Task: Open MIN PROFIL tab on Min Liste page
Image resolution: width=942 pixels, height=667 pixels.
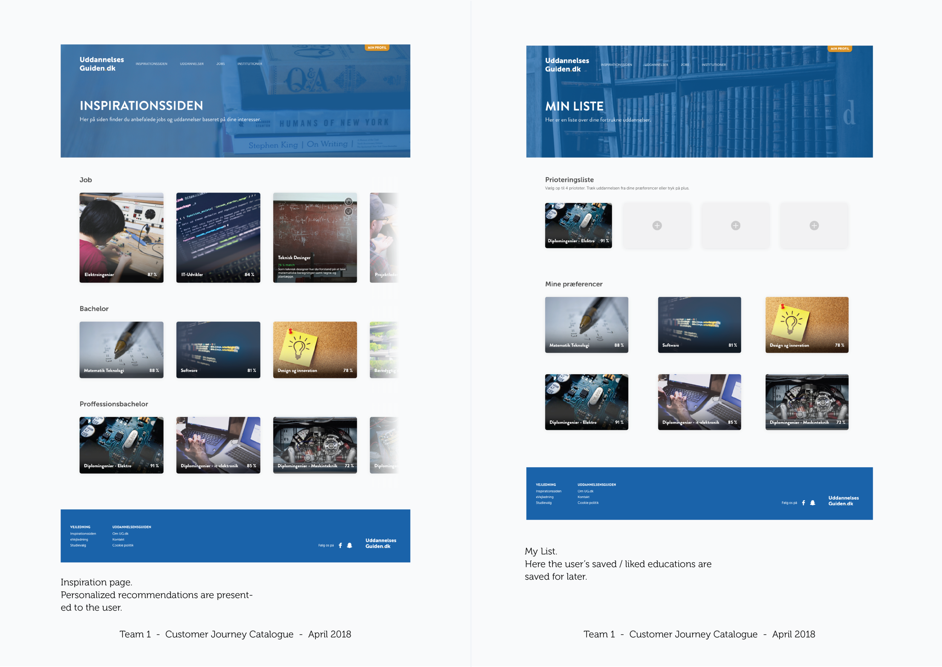Action: (x=840, y=49)
